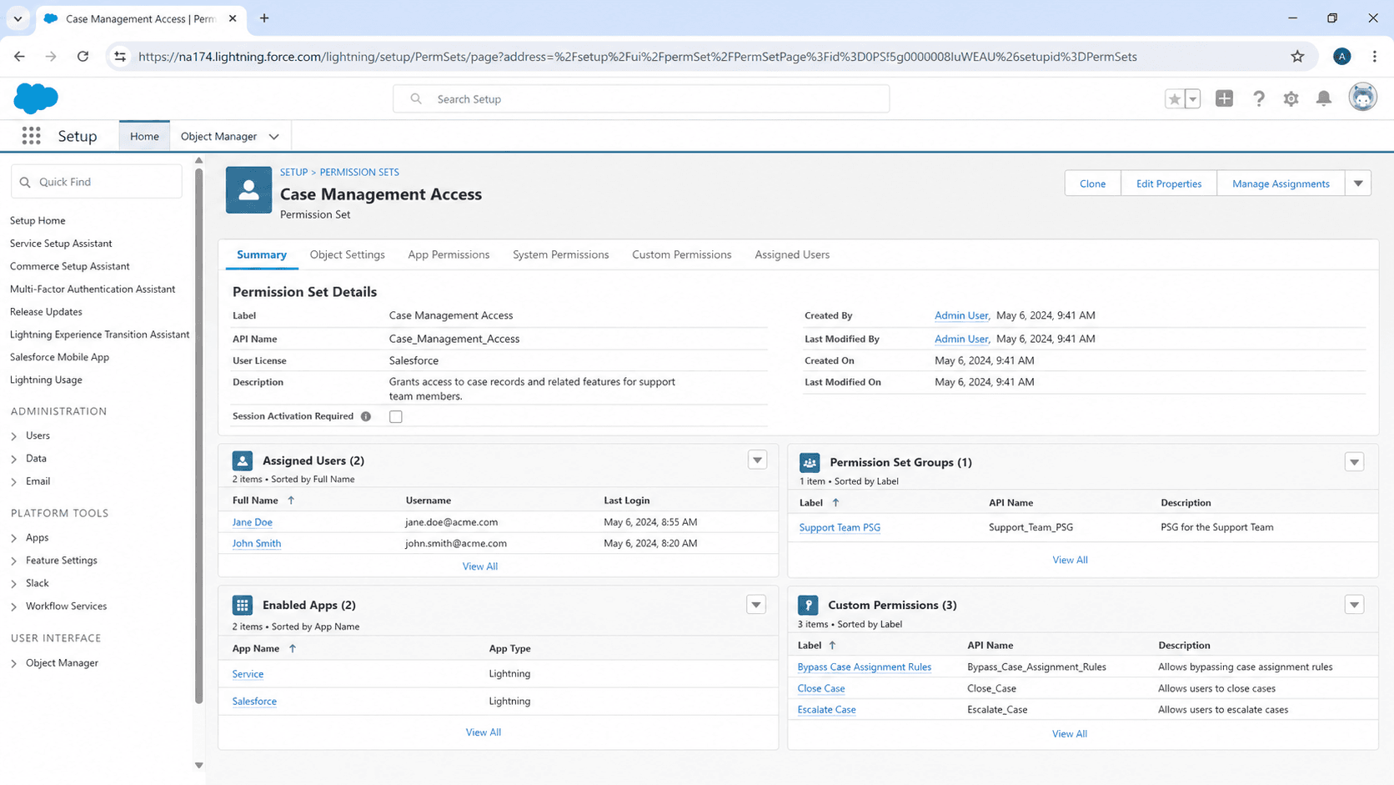Open Assigned Users section menu
This screenshot has width=1394, height=785.
(x=757, y=460)
